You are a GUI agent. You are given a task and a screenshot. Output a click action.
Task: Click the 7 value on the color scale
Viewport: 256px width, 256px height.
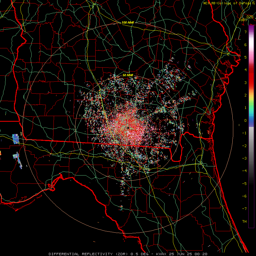245,32
